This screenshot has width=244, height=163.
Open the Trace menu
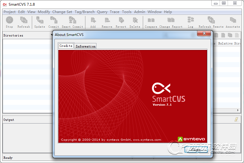(x=115, y=12)
